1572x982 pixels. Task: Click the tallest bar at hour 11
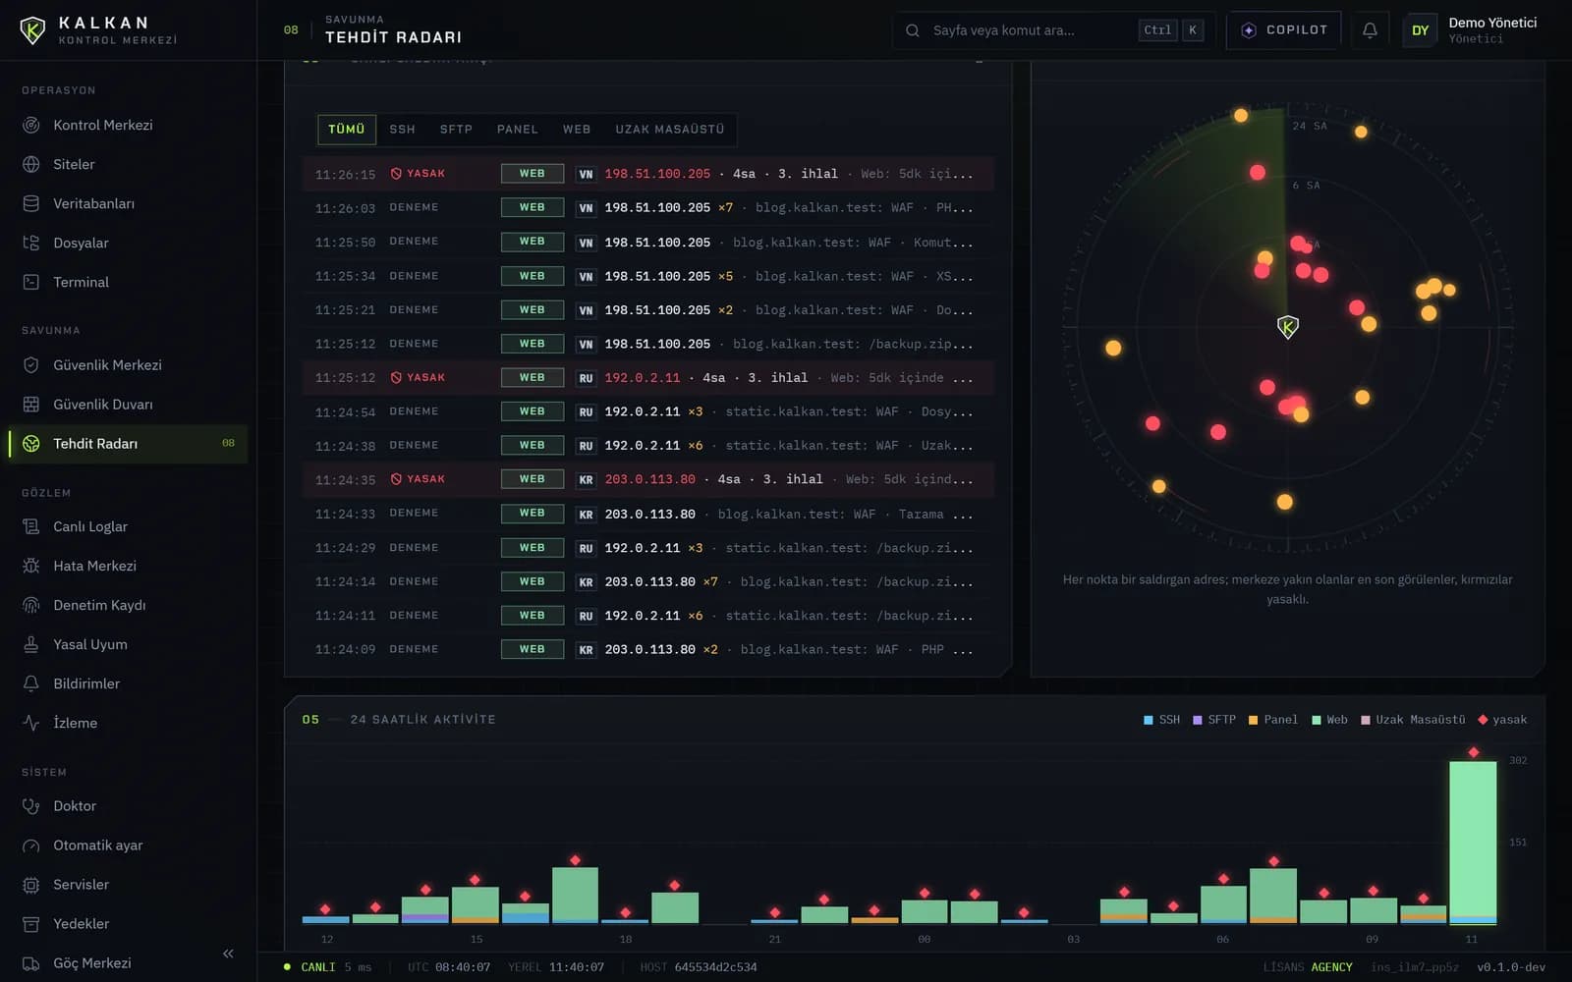[x=1473, y=842]
